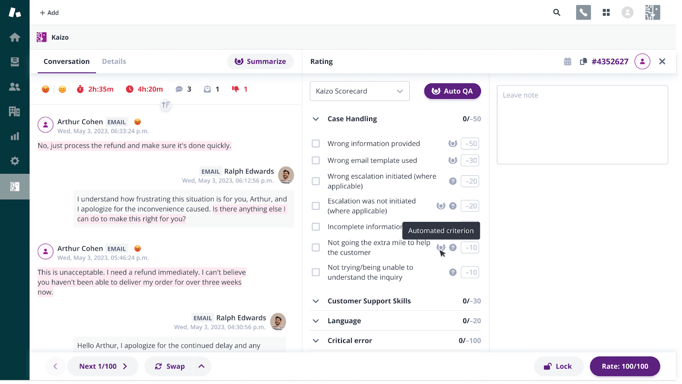
Task: Open the phone Talk icon
Action: tap(583, 12)
